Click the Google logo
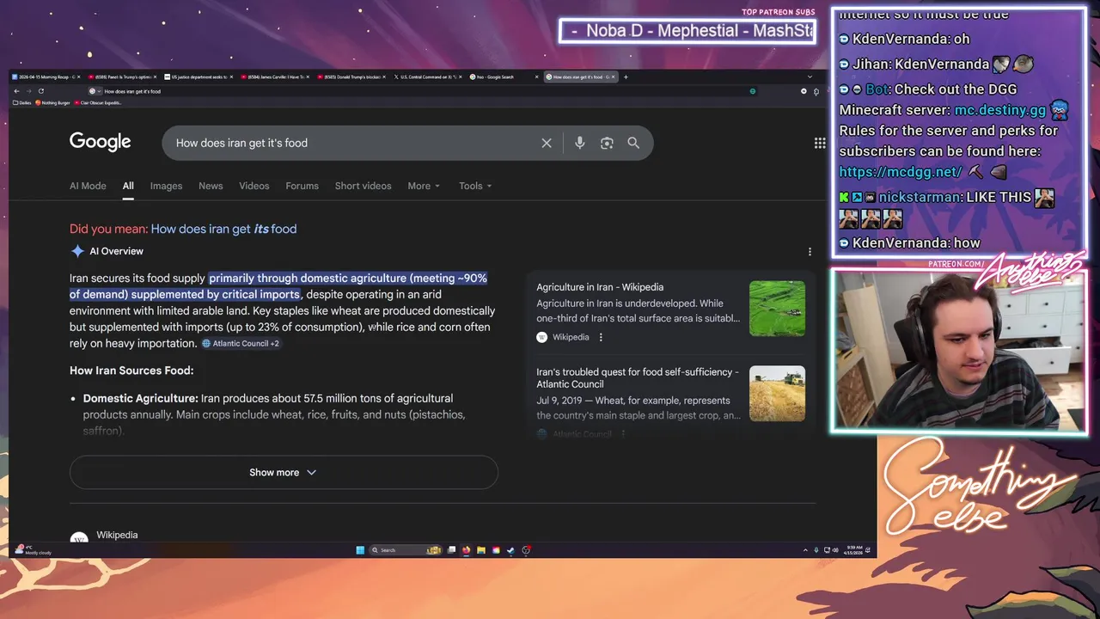This screenshot has height=619, width=1100. coord(101,142)
